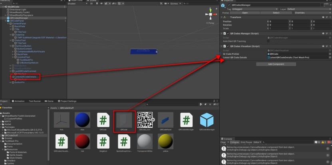332x165 pixels.
Task: Select the blue material asset
Action: pyautogui.click(x=82, y=122)
